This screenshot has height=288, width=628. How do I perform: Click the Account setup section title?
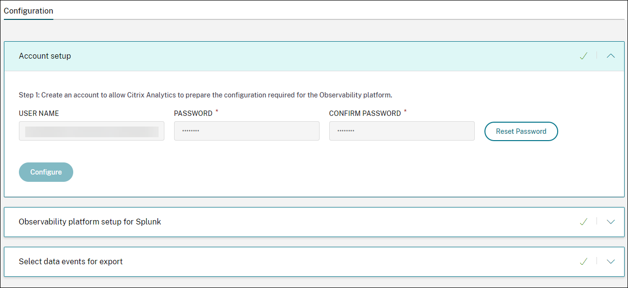pos(45,56)
